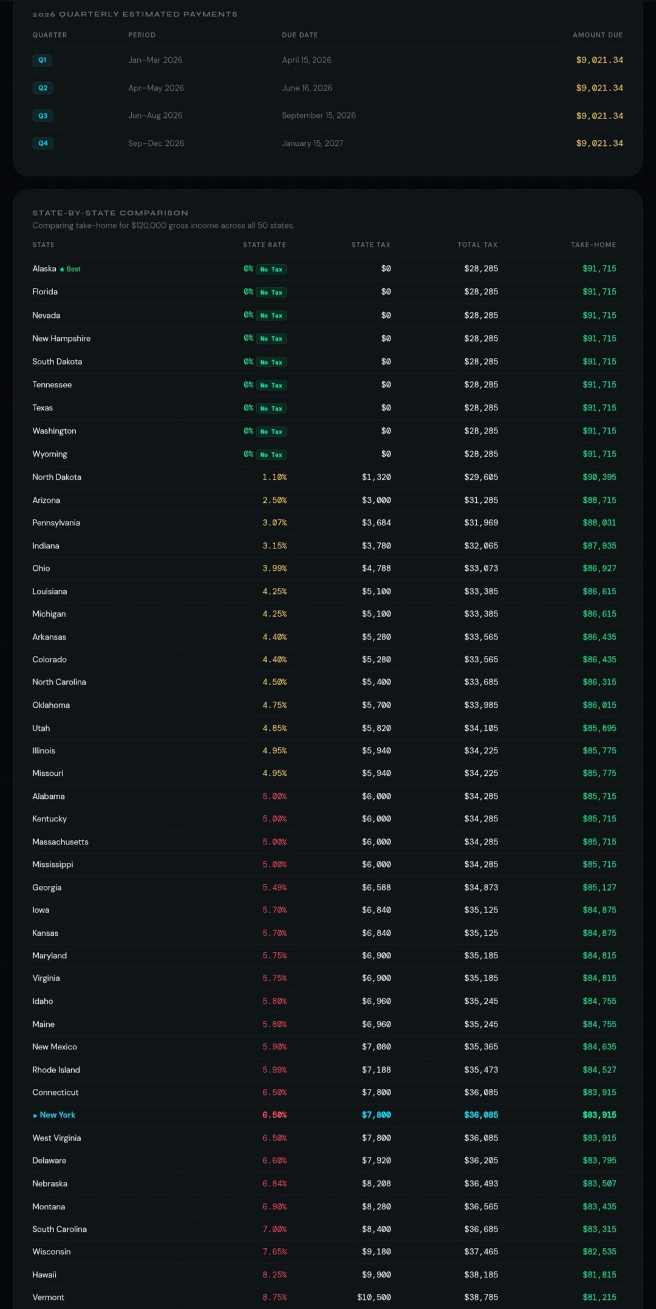Select the Vermont row state name

pyautogui.click(x=49, y=1297)
